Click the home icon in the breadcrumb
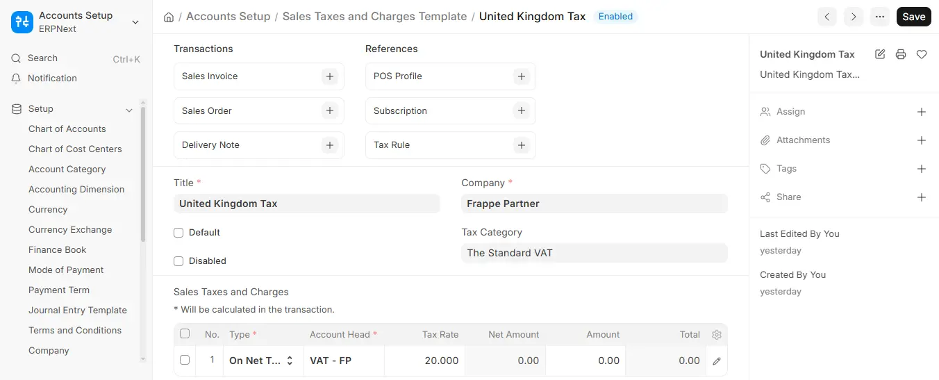The image size is (939, 380). pos(169,17)
